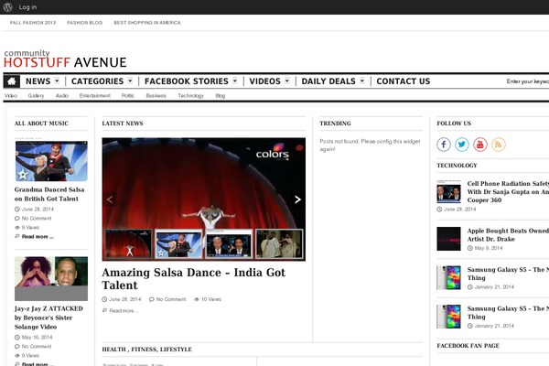
Task: Select the Entertainment submenu link
Action: [x=95, y=95]
